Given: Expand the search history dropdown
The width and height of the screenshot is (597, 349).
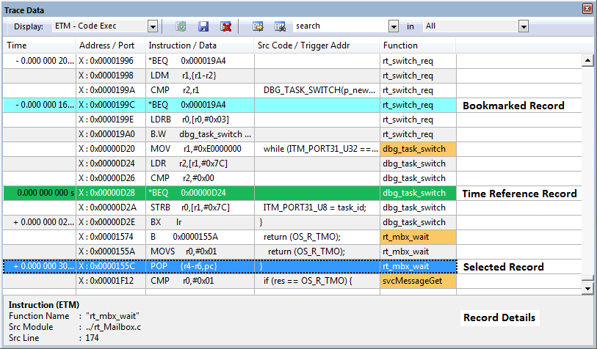Looking at the screenshot, I should [394, 26].
